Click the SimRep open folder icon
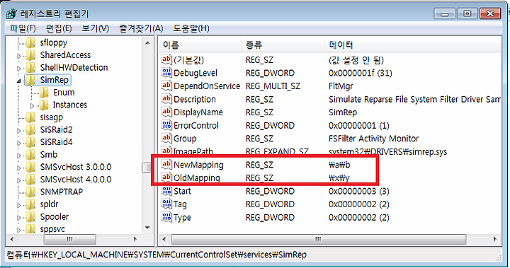510x268 pixels. point(31,80)
